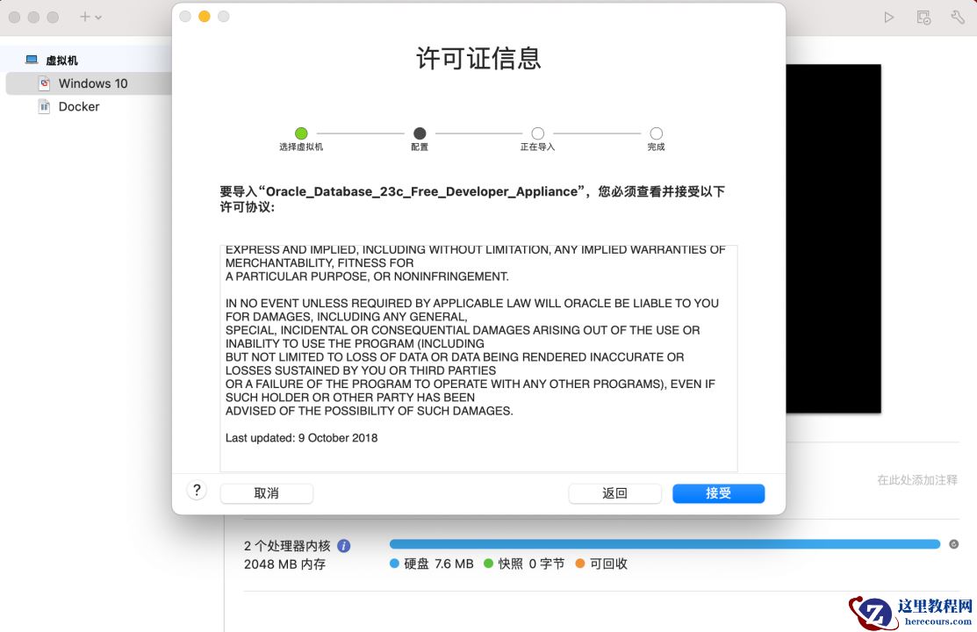Start the VM with play icon

tap(889, 18)
